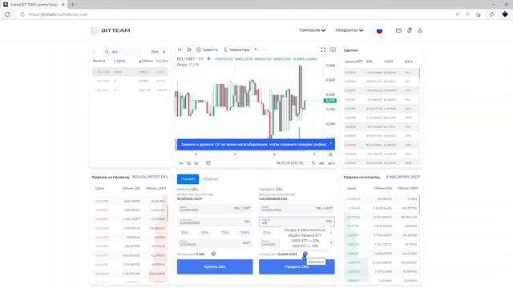
Task: Click the chart time zone clock display
Action: click(x=289, y=163)
